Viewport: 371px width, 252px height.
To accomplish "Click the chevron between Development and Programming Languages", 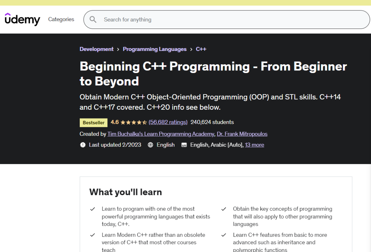I will pyautogui.click(x=118, y=49).
